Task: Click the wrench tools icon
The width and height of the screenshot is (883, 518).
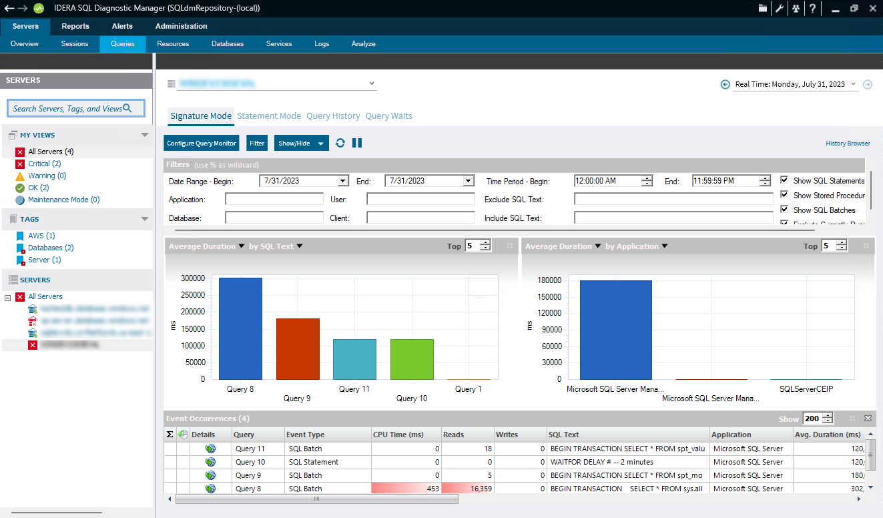Action: pyautogui.click(x=779, y=9)
